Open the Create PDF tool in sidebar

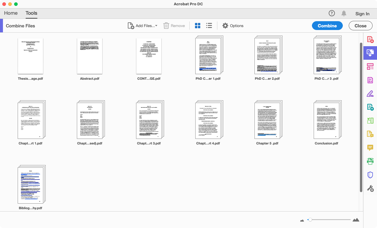[x=370, y=39]
